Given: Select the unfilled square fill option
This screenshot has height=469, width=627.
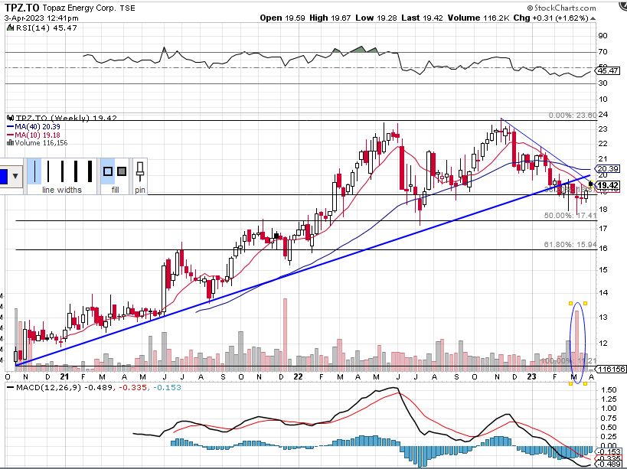Looking at the screenshot, I should tap(108, 172).
